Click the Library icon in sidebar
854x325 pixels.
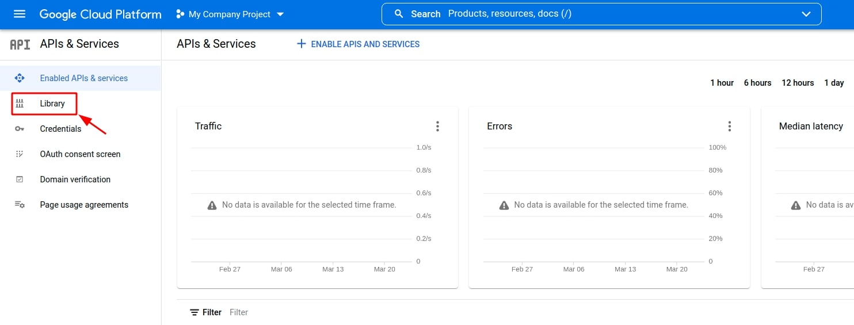(20, 104)
